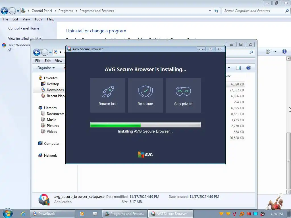The width and height of the screenshot is (291, 218).
Task: Click Back button in Control Panel window
Action: click(5, 11)
